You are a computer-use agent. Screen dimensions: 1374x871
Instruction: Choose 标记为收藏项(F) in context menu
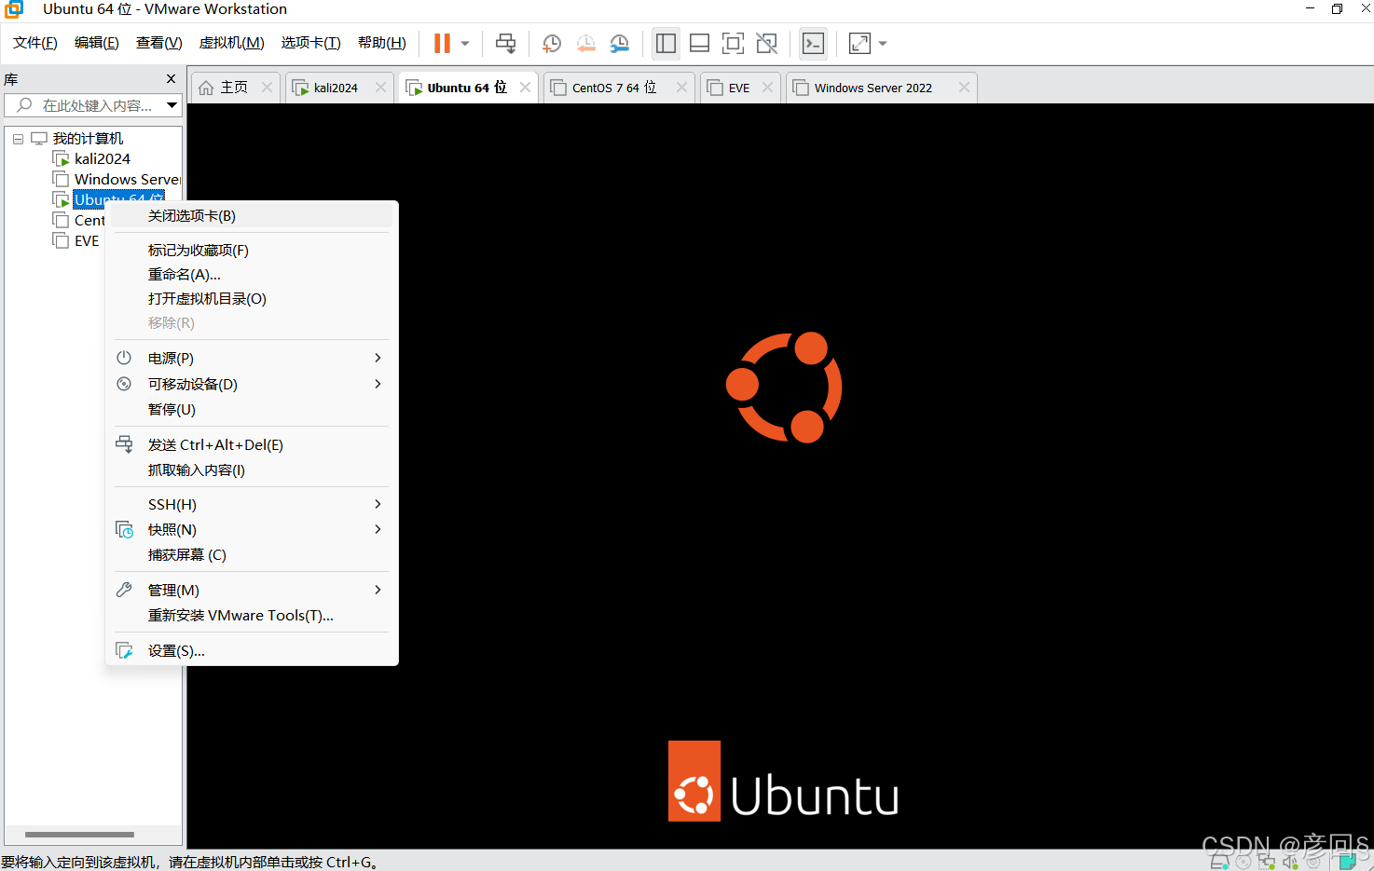point(251,251)
